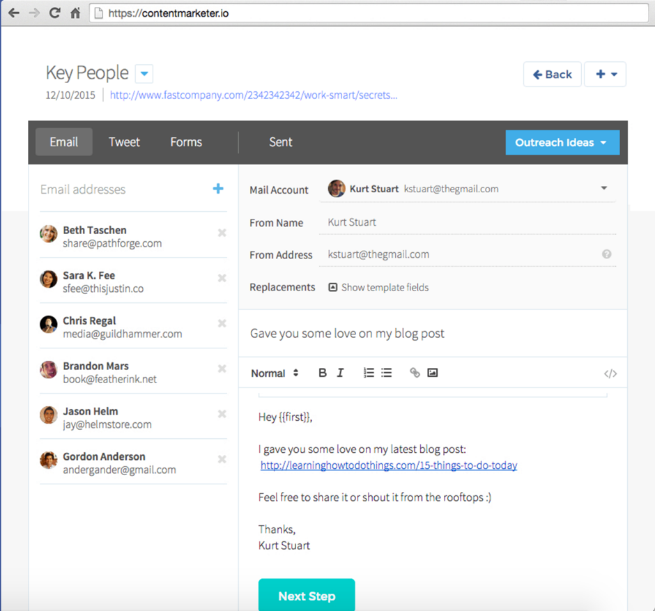This screenshot has width=655, height=611.
Task: Insert a numbered list
Action: coord(369,373)
